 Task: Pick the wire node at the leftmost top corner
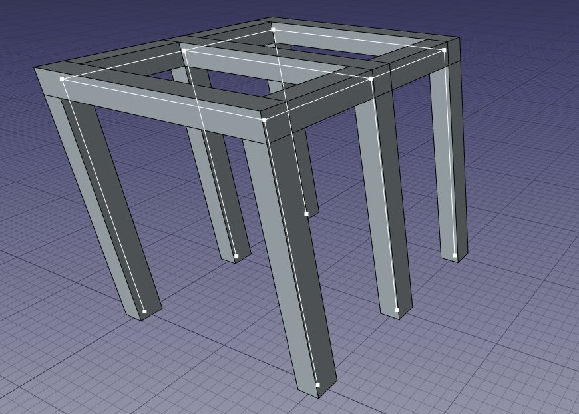(x=62, y=79)
